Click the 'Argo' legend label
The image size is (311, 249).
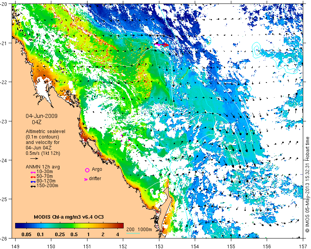pyautogui.click(x=97, y=169)
